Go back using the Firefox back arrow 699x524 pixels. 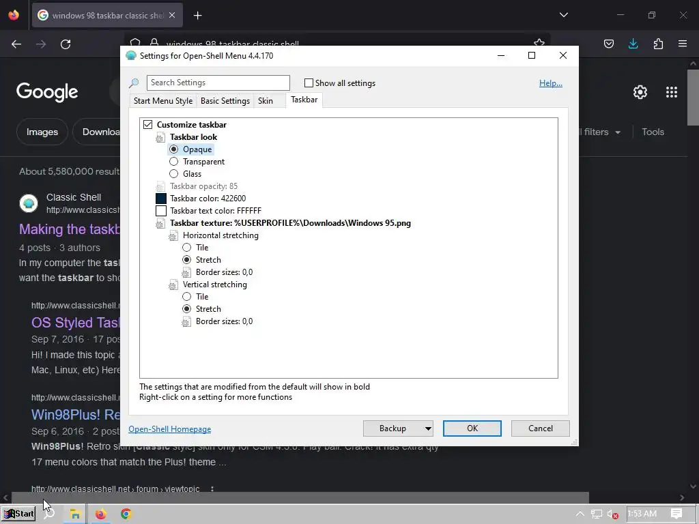(16, 44)
